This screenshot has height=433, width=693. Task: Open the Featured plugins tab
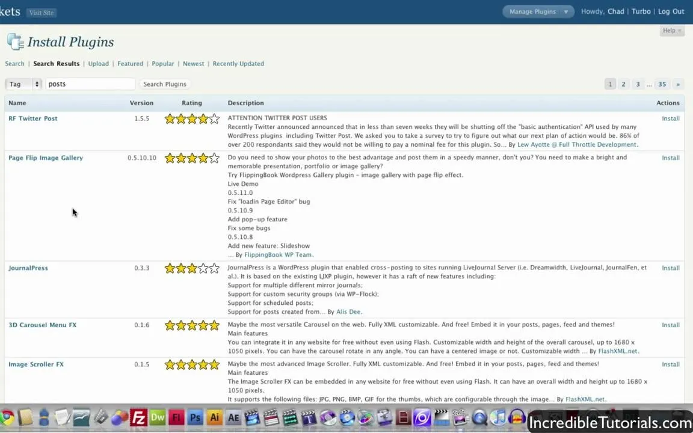coord(131,64)
